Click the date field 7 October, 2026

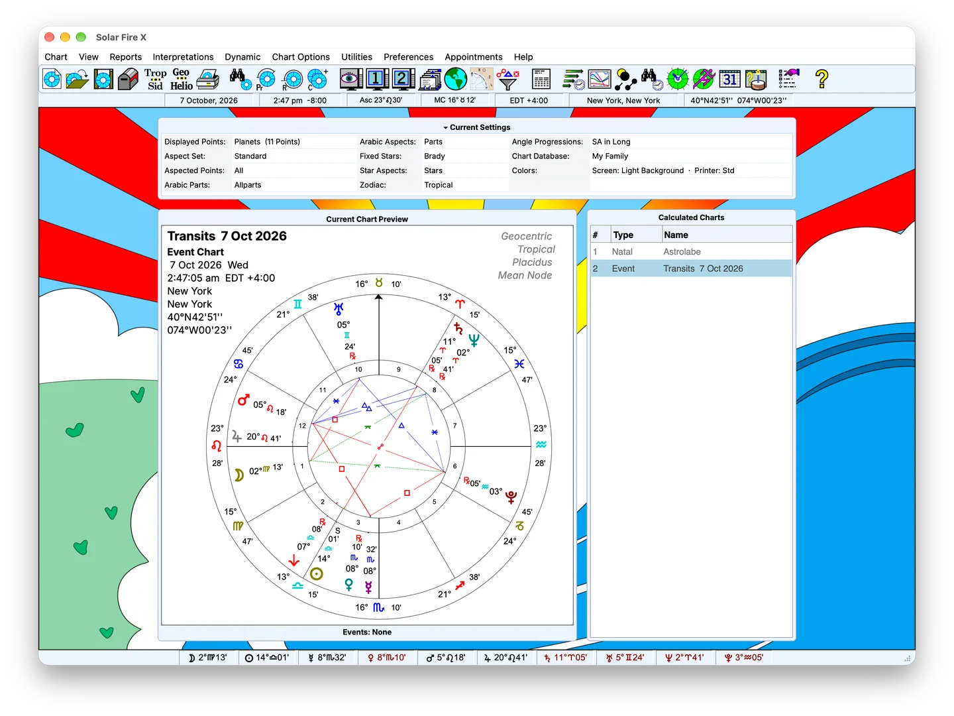(x=209, y=101)
